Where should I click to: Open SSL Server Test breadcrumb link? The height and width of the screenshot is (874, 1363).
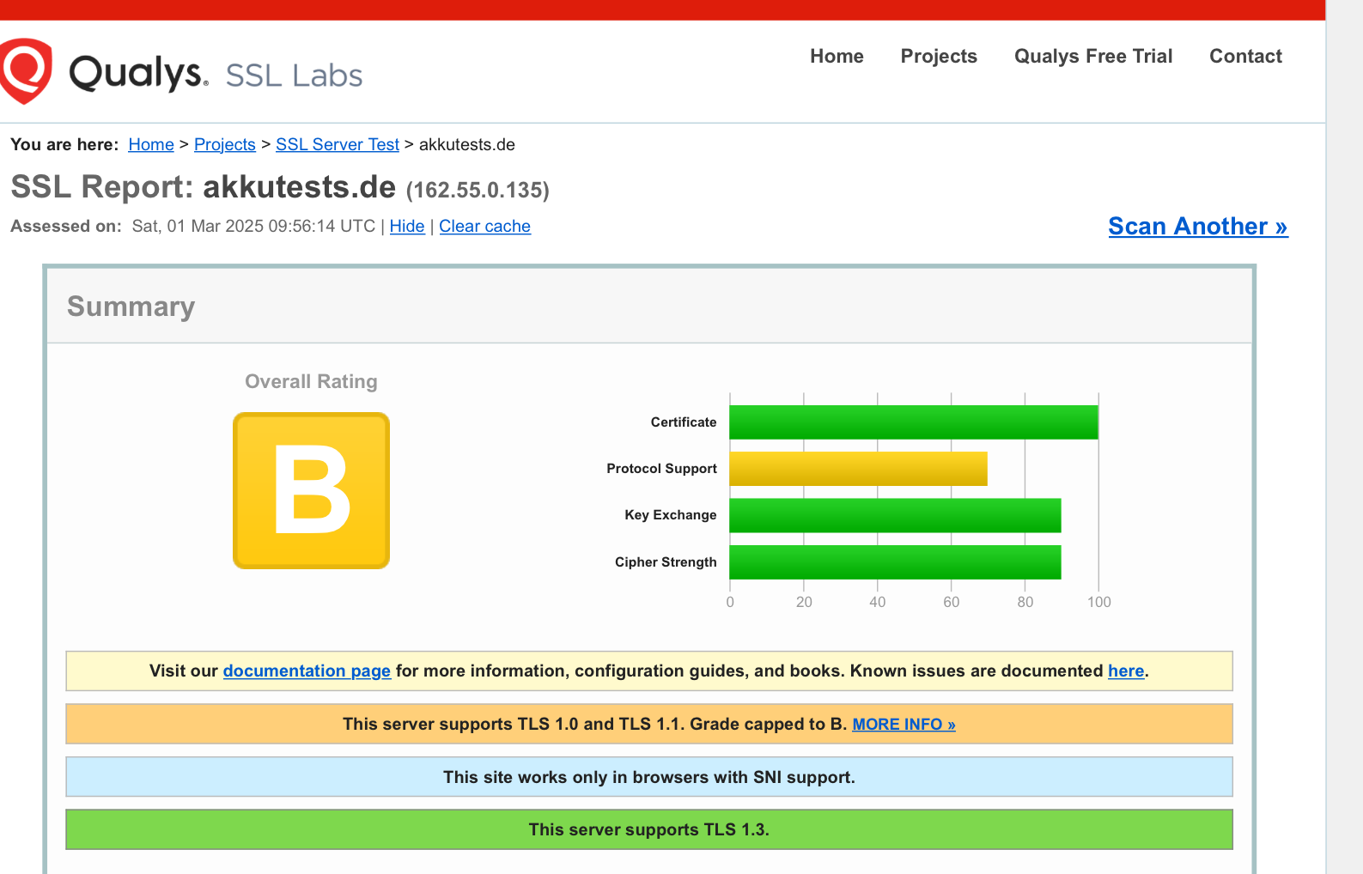(x=338, y=144)
